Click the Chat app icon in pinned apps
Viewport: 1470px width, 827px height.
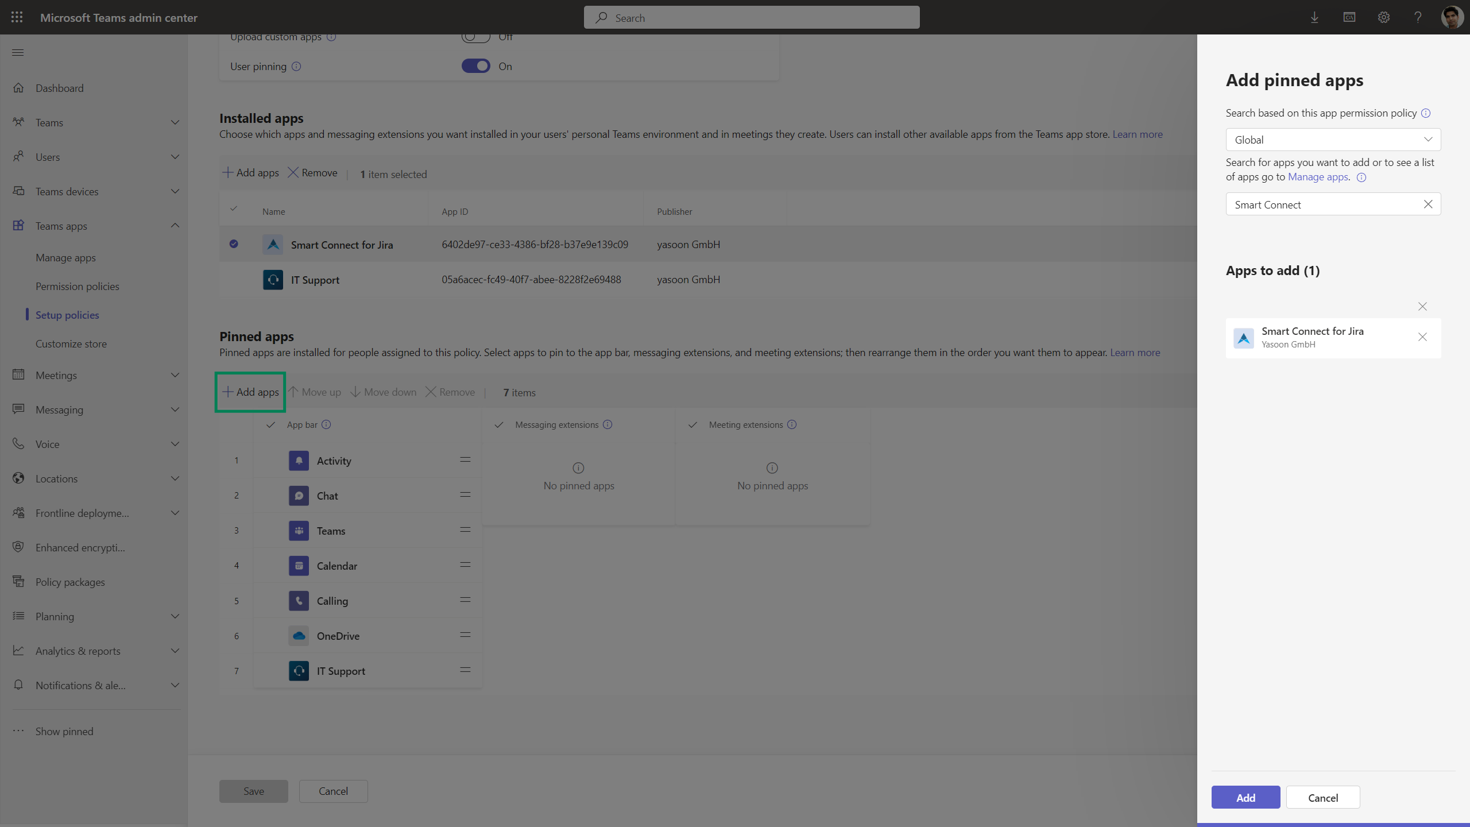pos(298,495)
